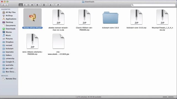Select the Akeeba eXtract Wizard app icon
The height and width of the screenshot is (99, 177).
[33, 17]
